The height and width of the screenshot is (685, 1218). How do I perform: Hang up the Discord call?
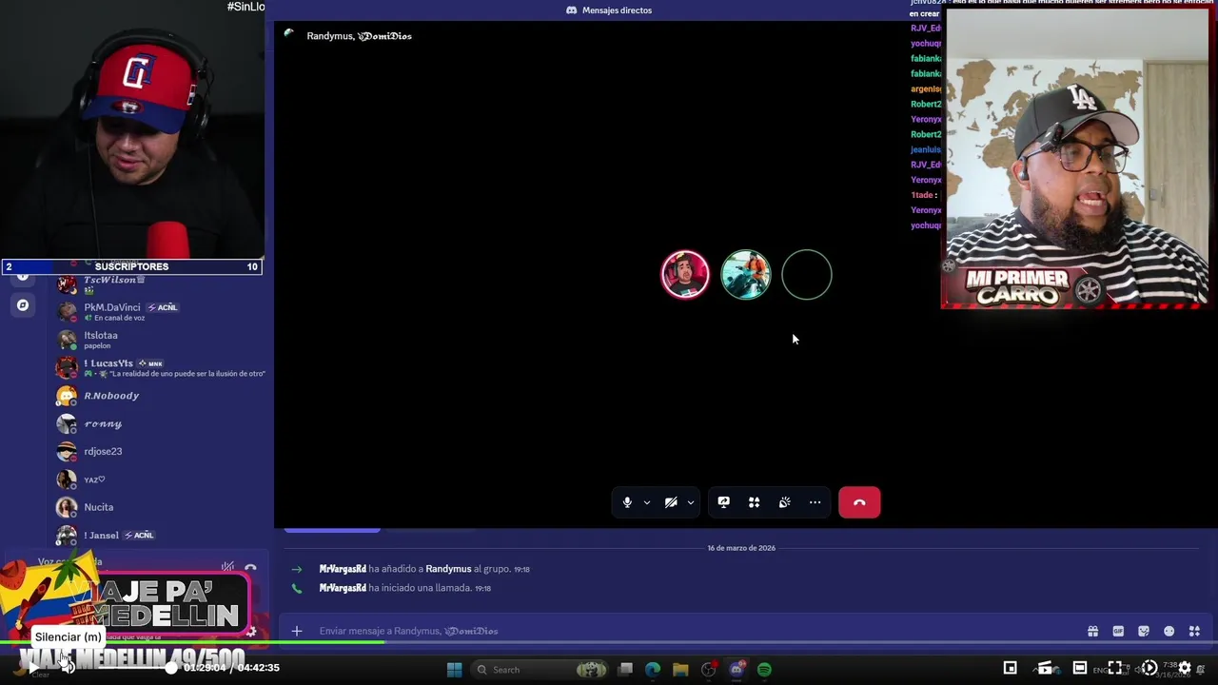pyautogui.click(x=859, y=502)
